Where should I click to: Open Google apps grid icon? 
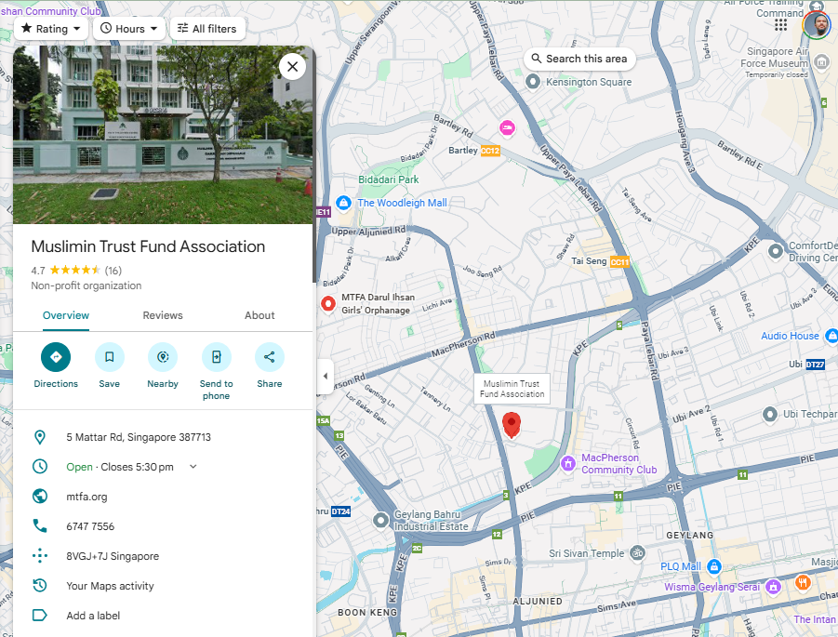coord(780,24)
